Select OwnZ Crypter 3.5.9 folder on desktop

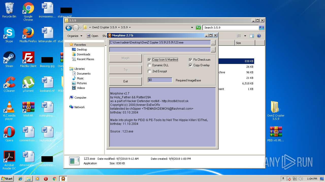[276, 111]
